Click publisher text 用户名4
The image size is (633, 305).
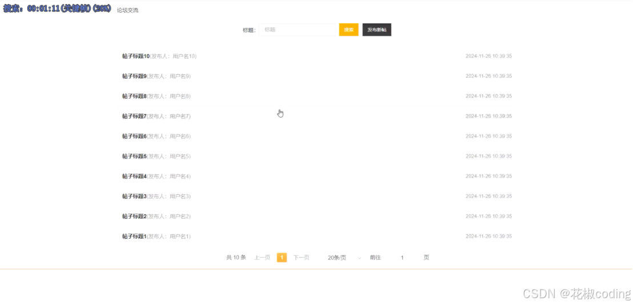click(x=179, y=176)
